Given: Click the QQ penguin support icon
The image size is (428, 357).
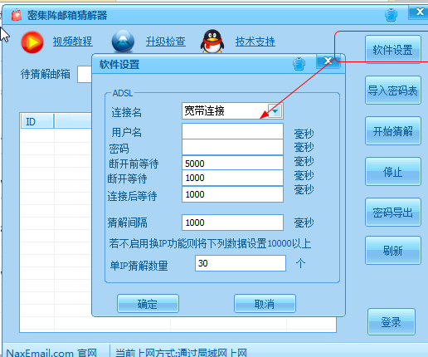Looking at the screenshot, I should pyautogui.click(x=212, y=42).
